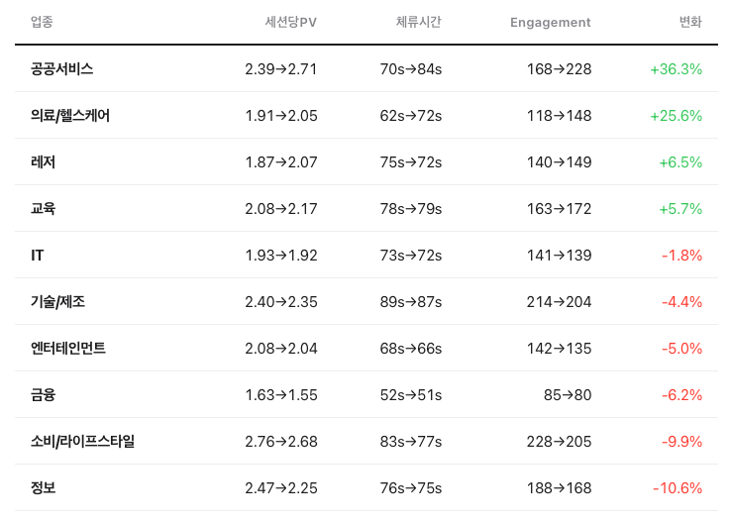Click the 정보 industry name
The height and width of the screenshot is (522, 731).
(x=44, y=488)
